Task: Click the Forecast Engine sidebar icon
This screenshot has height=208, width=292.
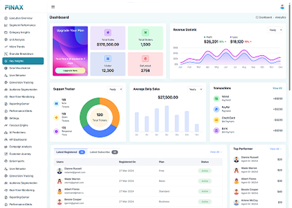Action: (6, 125)
